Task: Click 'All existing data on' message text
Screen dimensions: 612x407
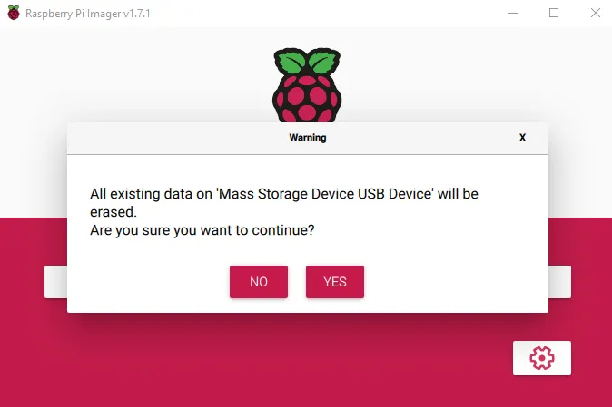Action: tap(151, 194)
